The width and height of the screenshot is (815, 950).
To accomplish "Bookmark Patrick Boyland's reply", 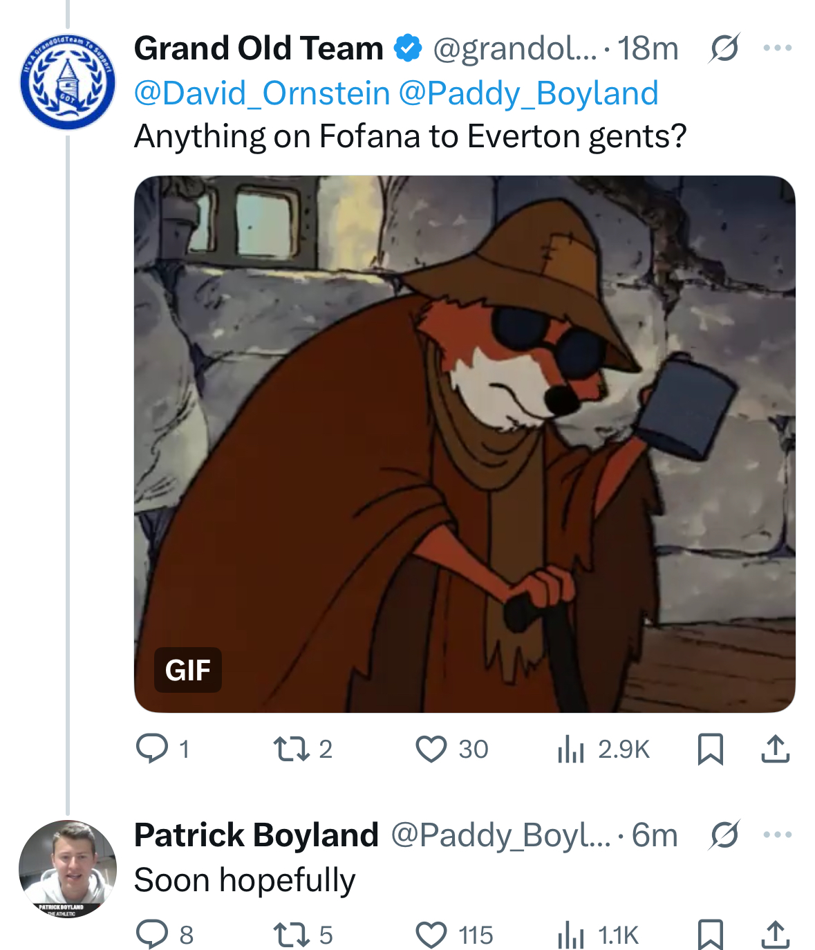I will point(710,935).
